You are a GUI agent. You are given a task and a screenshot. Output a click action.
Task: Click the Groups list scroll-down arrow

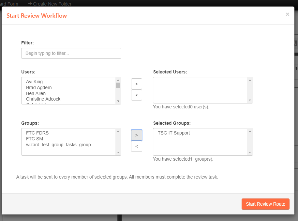point(118,152)
